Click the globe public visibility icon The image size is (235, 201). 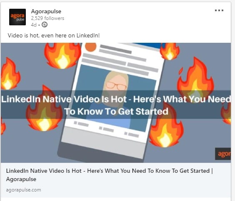point(45,25)
